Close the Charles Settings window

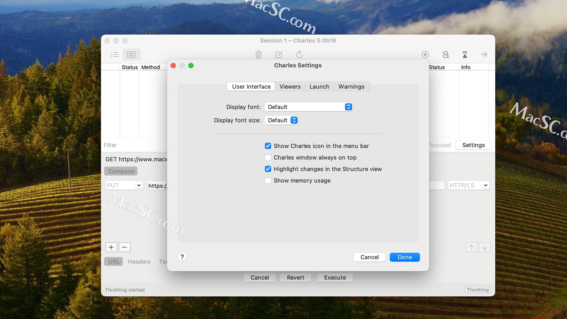point(173,66)
